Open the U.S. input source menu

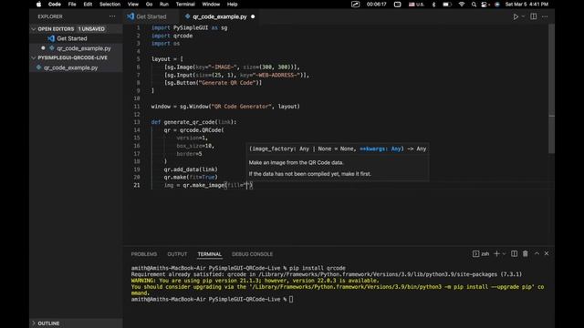416,5
